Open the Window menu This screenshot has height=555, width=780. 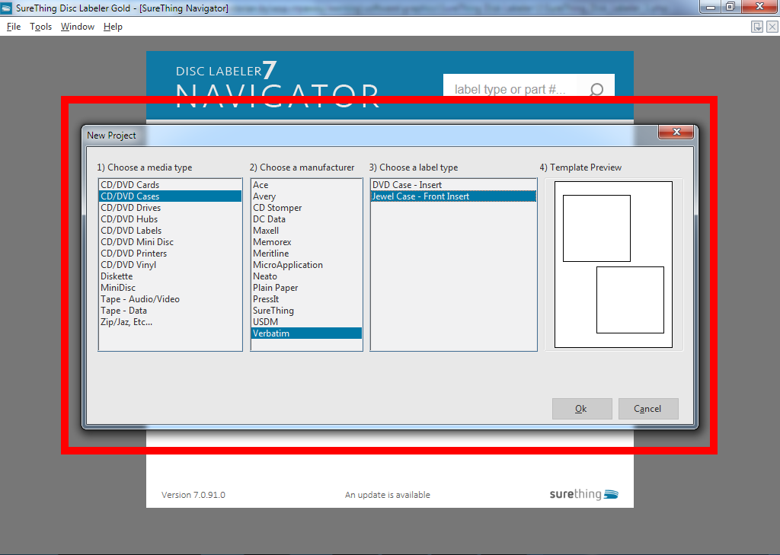[78, 27]
